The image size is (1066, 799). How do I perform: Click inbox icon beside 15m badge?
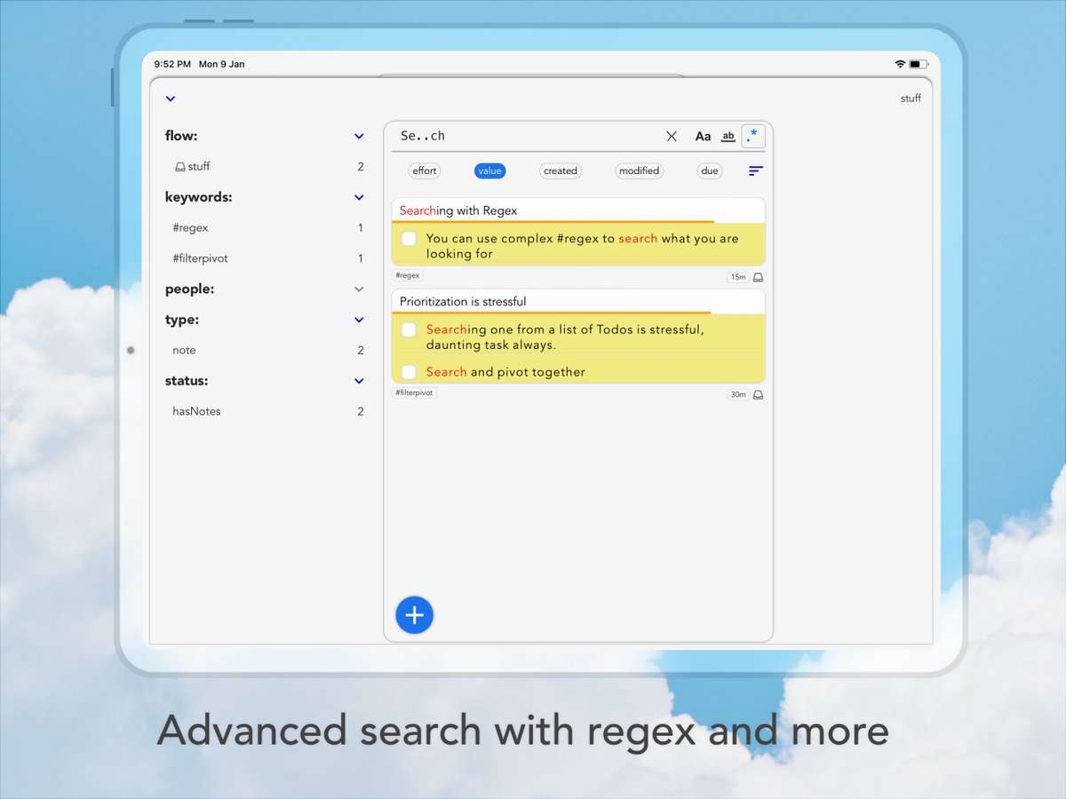[x=758, y=278]
